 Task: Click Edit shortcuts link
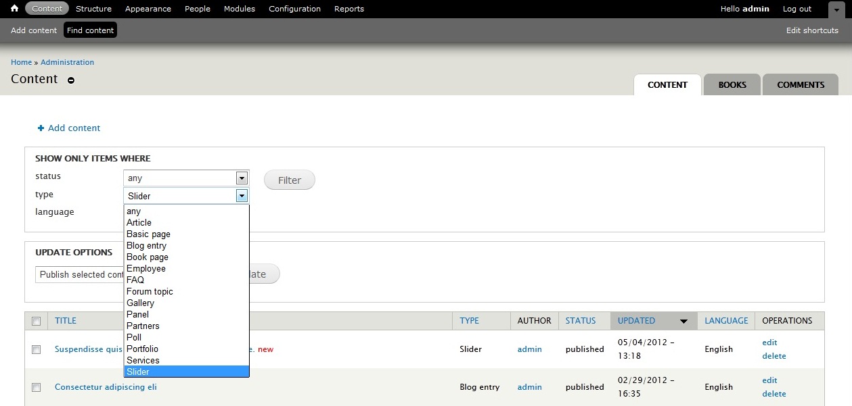[811, 30]
